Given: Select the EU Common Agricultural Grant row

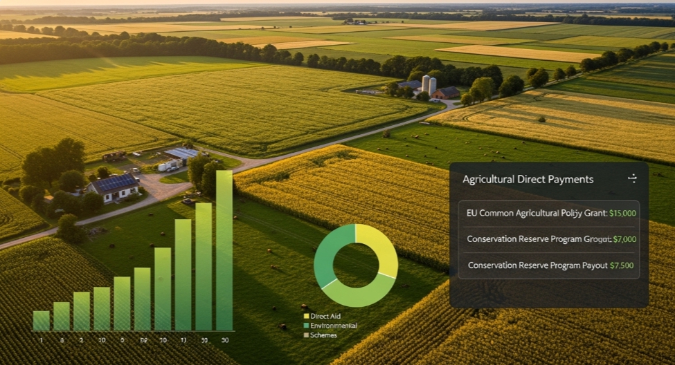Looking at the screenshot, I should [x=549, y=213].
